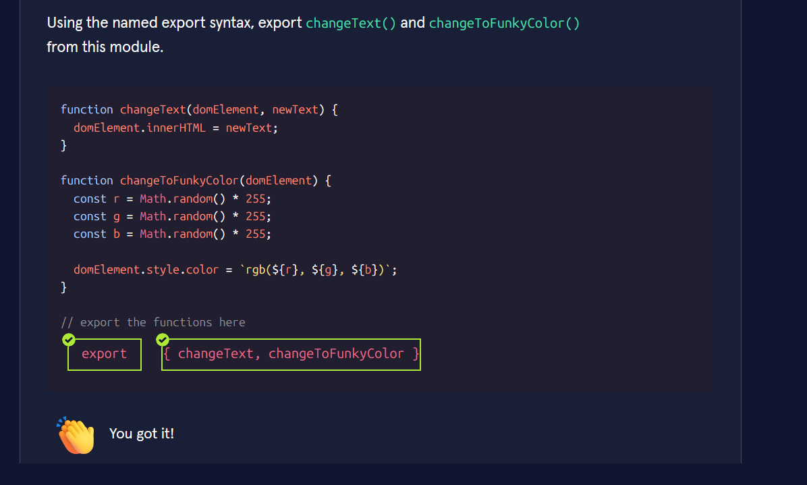Select the filled 'export' answer box
This screenshot has width=807, height=485.
click(x=105, y=355)
